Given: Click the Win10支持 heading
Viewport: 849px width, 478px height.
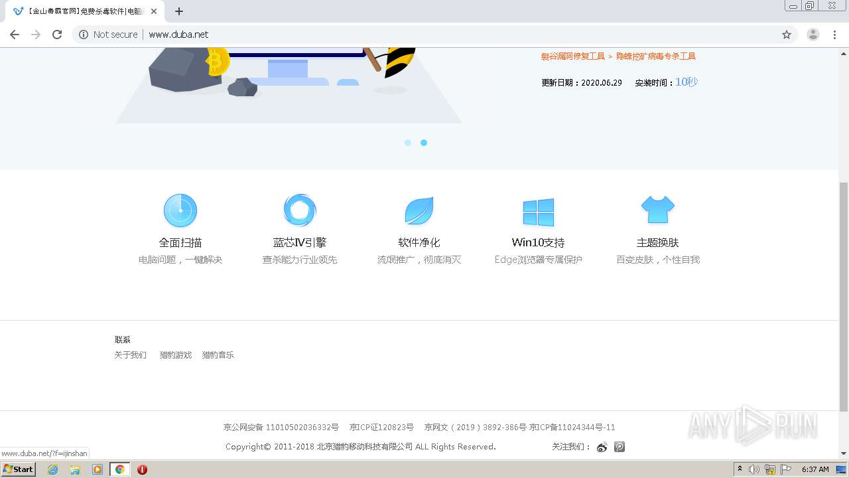Looking at the screenshot, I should pyautogui.click(x=539, y=243).
